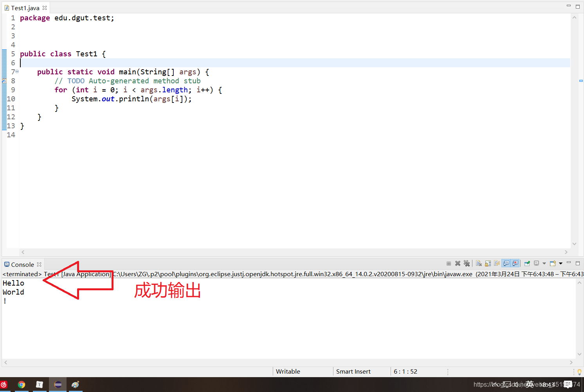Click the '!' console output line

(x=5, y=301)
